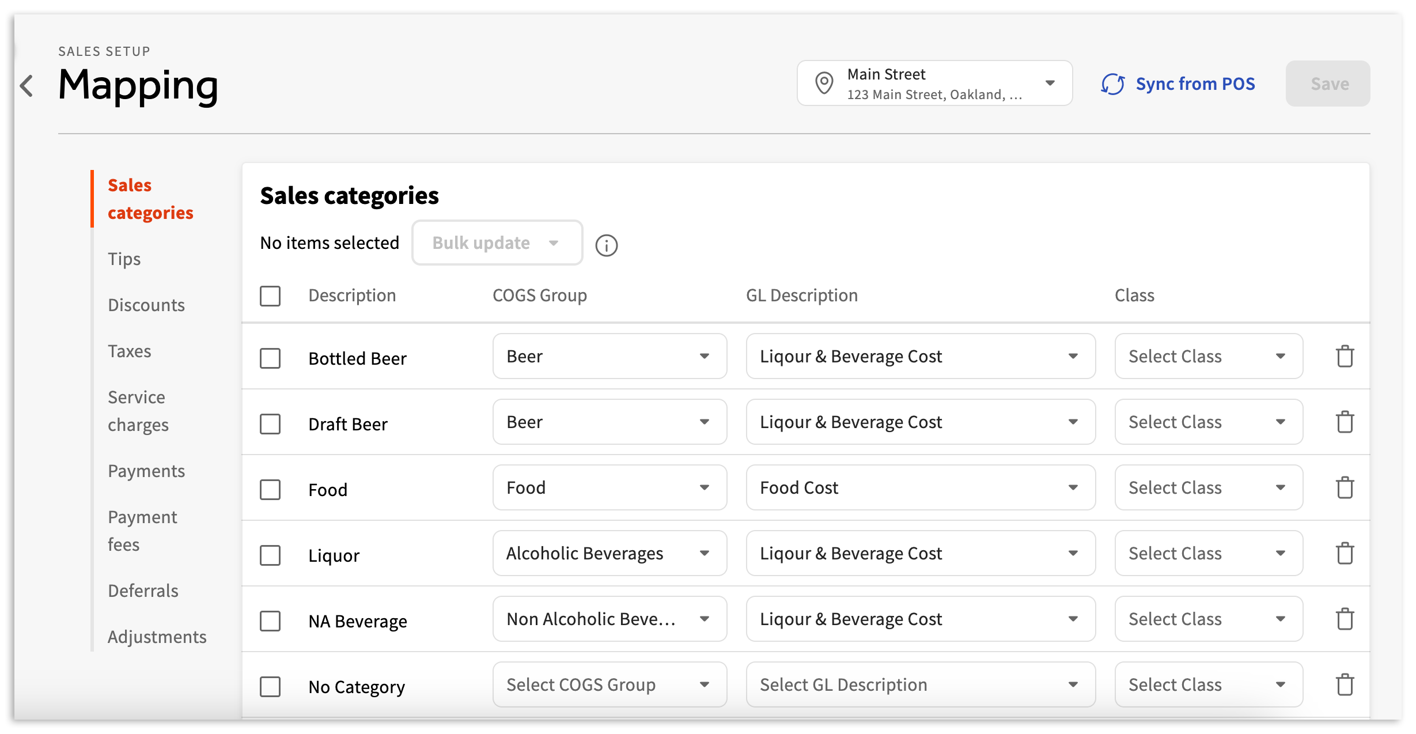Open the Bulk update dropdown
The height and width of the screenshot is (734, 1416).
pos(496,243)
